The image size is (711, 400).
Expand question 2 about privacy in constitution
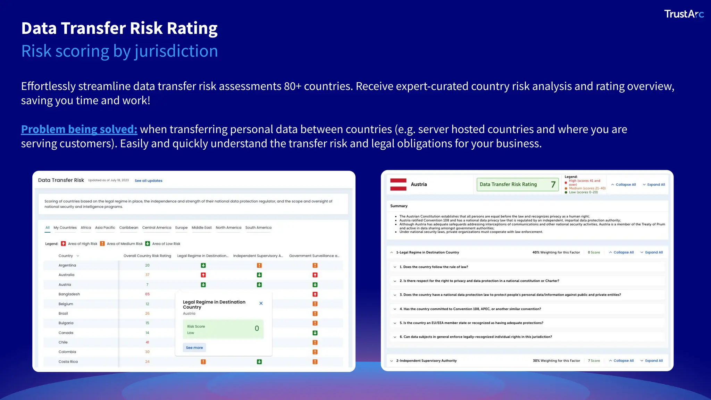pyautogui.click(x=395, y=281)
